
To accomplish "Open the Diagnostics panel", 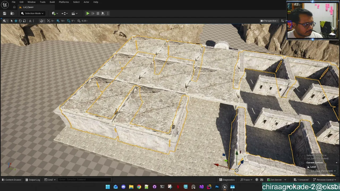I will 227,180.
